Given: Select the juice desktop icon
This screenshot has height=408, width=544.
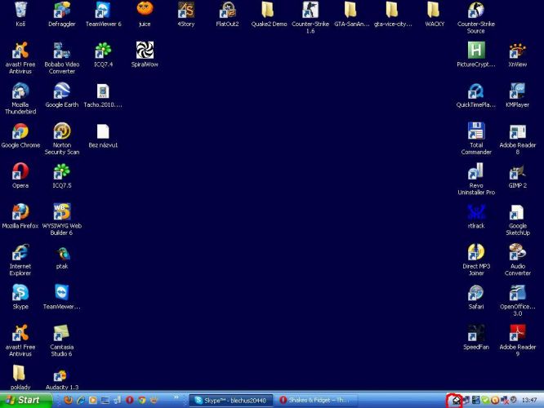Looking at the screenshot, I should [x=145, y=14].
